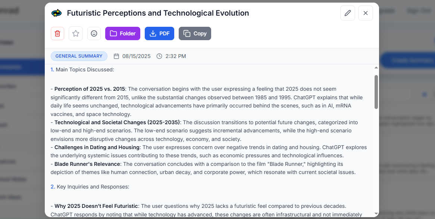Move summary using the Folder button
The height and width of the screenshot is (219, 435).
pyautogui.click(x=123, y=33)
